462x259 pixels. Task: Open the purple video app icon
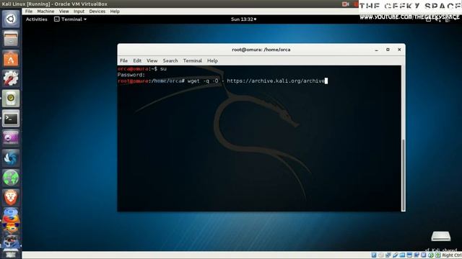11,138
